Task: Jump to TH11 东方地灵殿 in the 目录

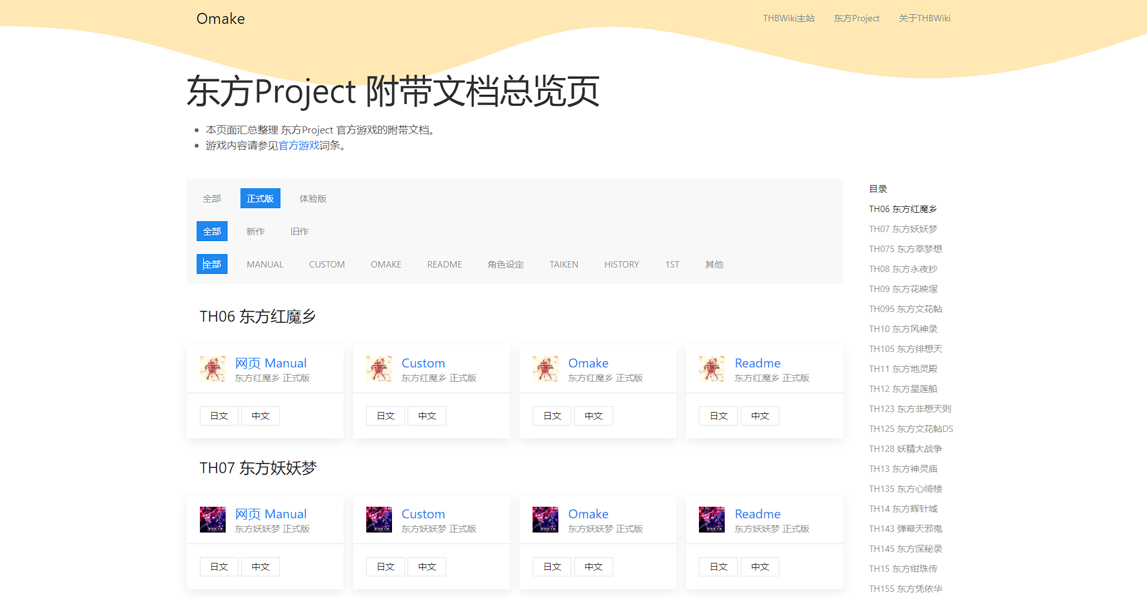Action: [x=903, y=369]
